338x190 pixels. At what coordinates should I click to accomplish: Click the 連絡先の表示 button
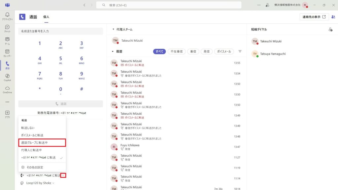coord(314,17)
